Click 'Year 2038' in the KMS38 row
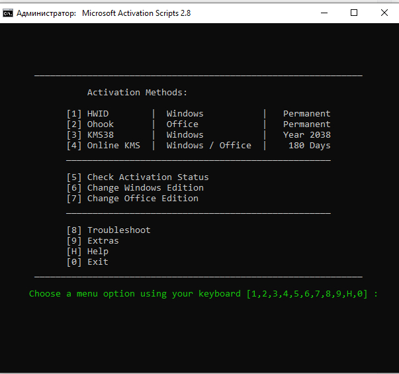 [306, 135]
